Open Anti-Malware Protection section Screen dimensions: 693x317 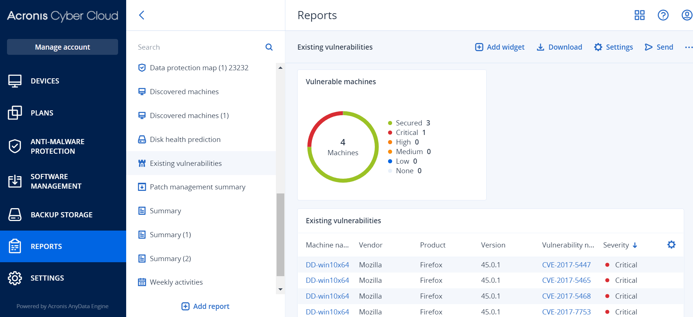pos(63,146)
